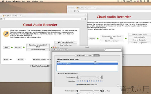Click Play recorded audio in front browser
The width and height of the screenshot is (151, 94).
coord(66,42)
